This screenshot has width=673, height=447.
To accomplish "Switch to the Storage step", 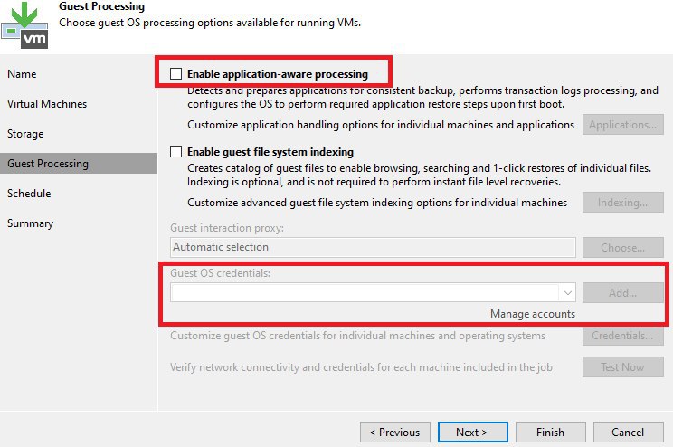I will 25,134.
